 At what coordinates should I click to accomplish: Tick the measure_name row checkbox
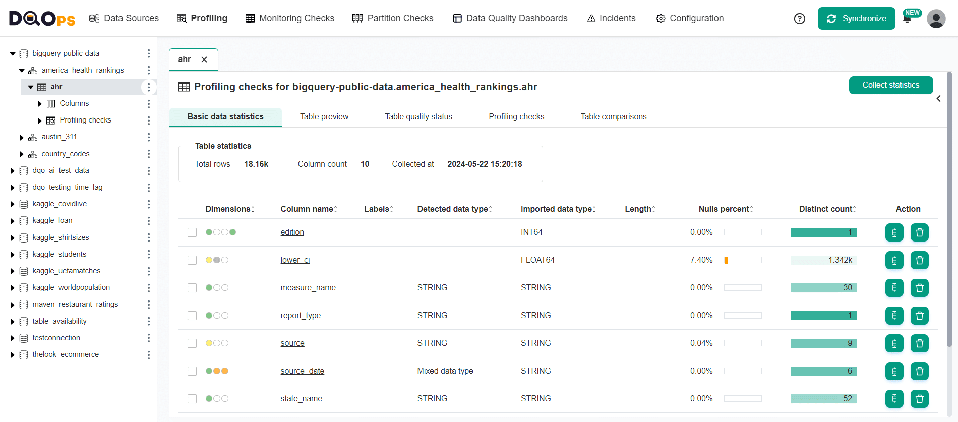point(192,288)
